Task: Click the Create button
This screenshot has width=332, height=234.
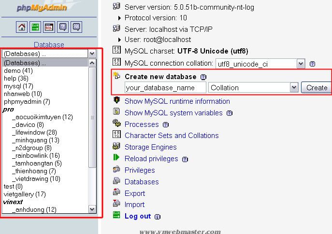Action: coord(317,87)
